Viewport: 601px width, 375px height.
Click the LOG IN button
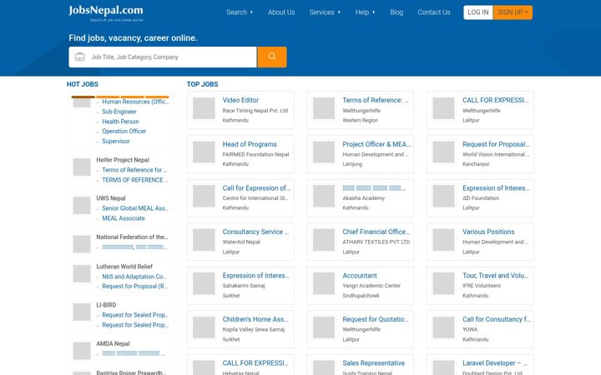[x=478, y=12]
